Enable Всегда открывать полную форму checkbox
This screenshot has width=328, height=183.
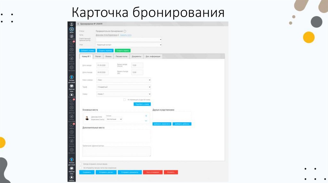tap(80, 164)
